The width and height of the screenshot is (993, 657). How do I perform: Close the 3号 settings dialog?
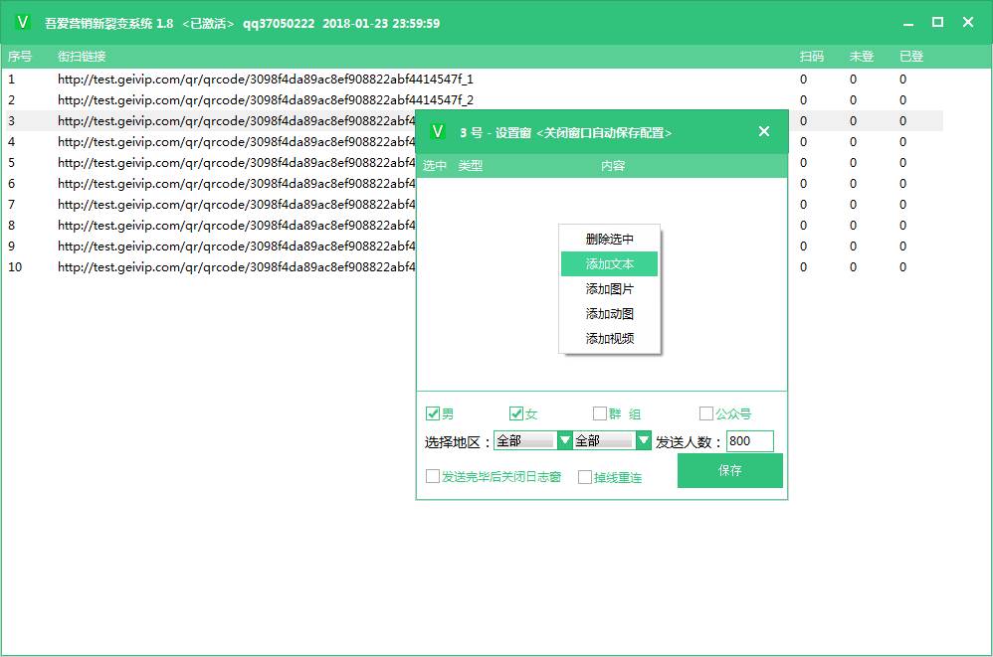(x=764, y=131)
